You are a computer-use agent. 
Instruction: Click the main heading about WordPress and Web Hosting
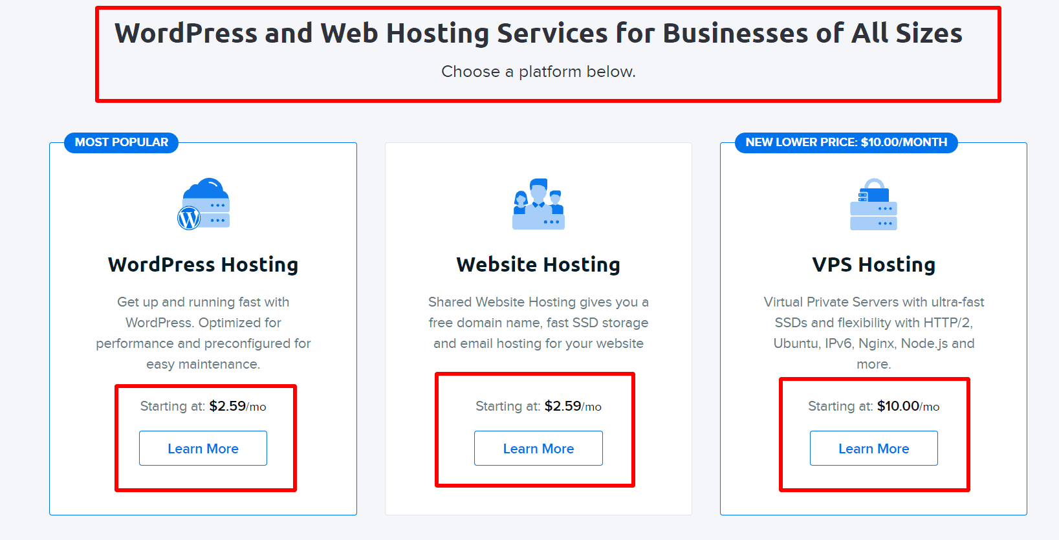click(x=538, y=33)
